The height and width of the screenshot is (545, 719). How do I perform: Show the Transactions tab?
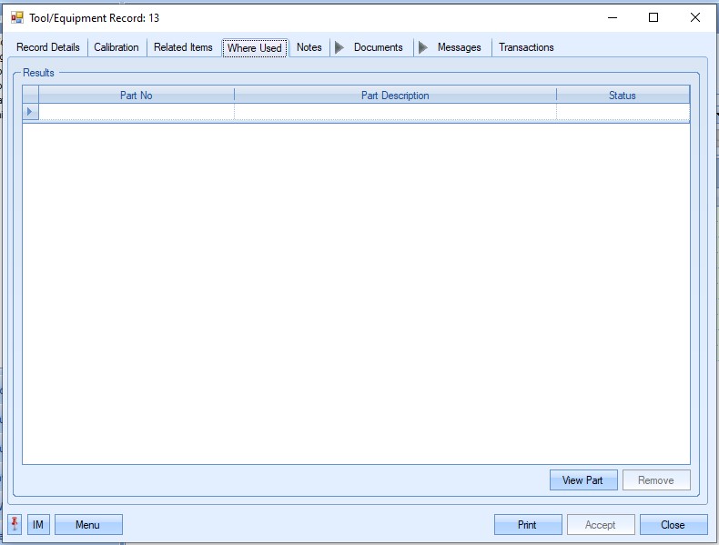click(526, 47)
